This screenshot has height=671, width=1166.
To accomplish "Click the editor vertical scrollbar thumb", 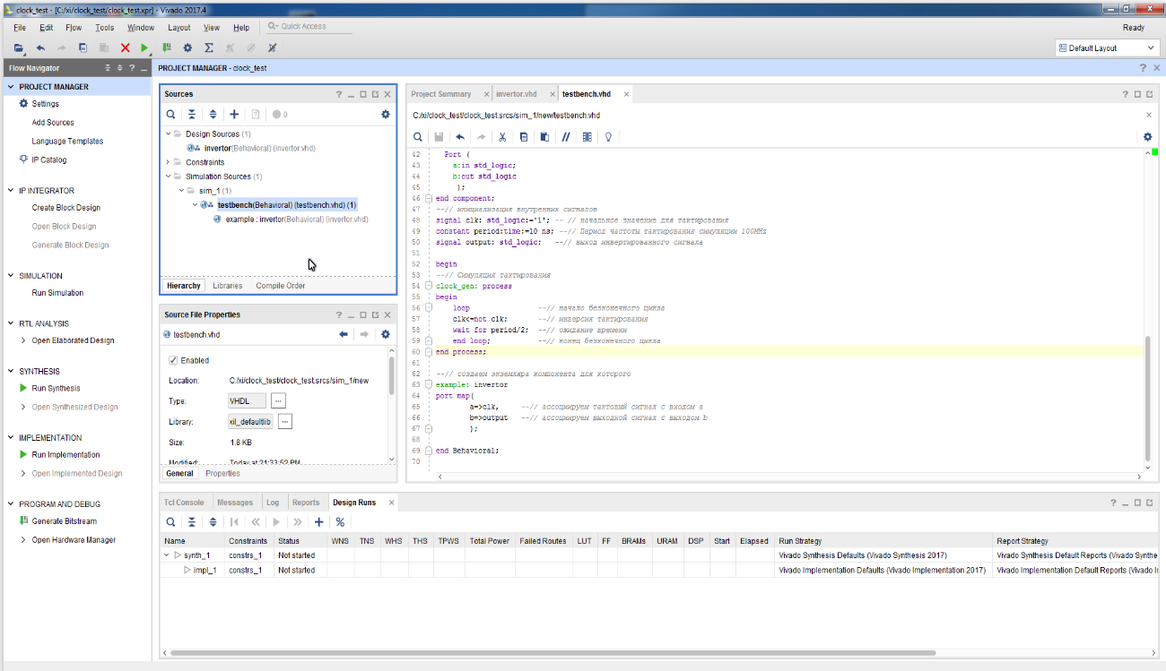I will point(1148,399).
